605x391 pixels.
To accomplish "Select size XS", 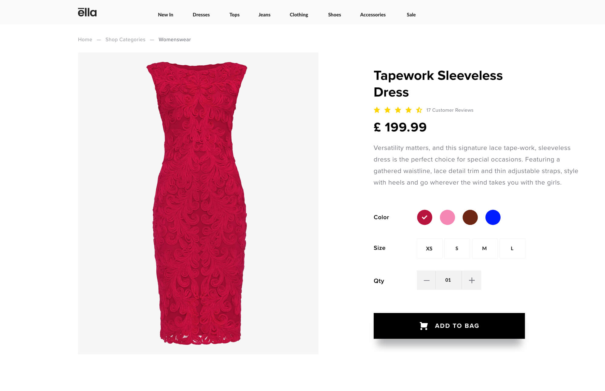I will point(429,248).
